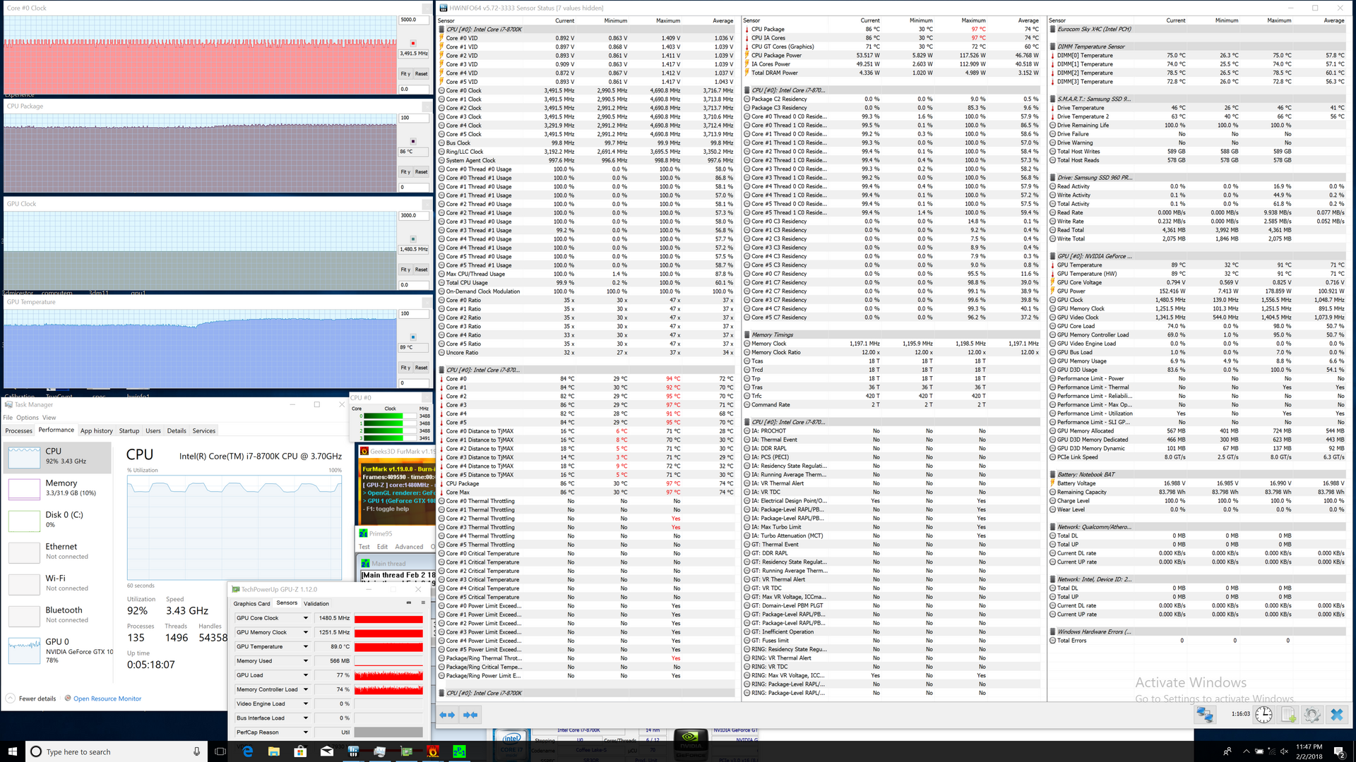Click Open Resource Monitor link
The width and height of the screenshot is (1356, 762).
pos(107,698)
